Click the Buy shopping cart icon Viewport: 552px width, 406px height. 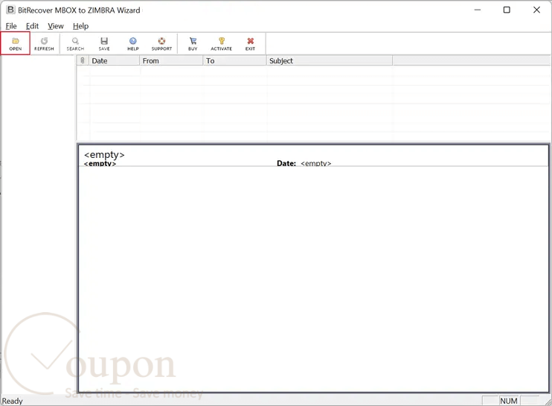tap(193, 43)
